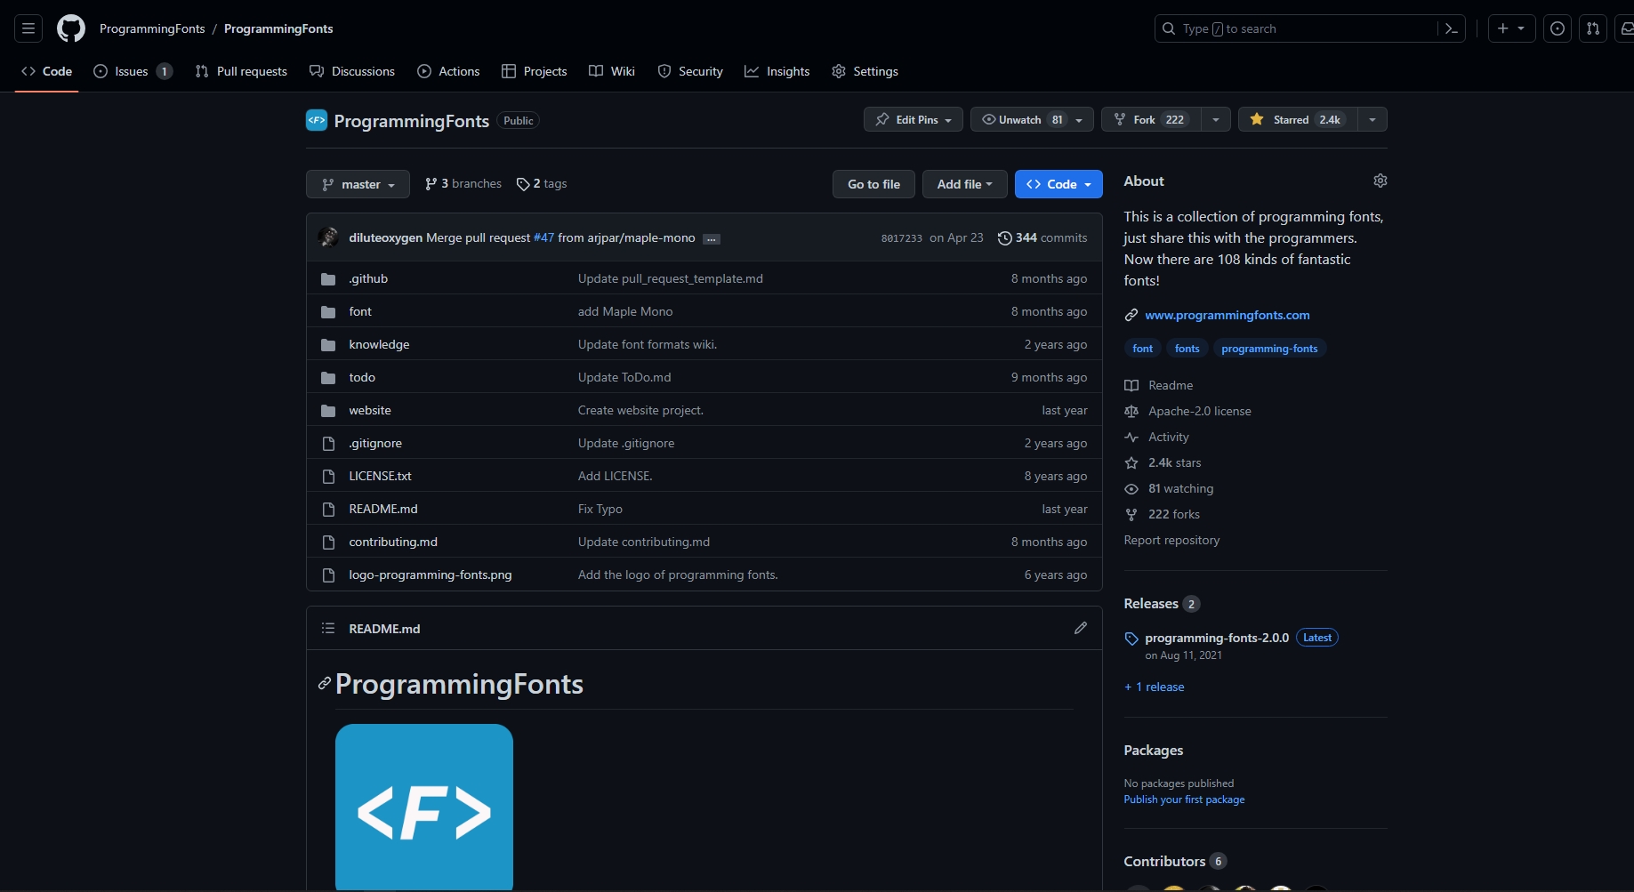Switch to the Issues tab
1634x892 pixels.
[133, 71]
